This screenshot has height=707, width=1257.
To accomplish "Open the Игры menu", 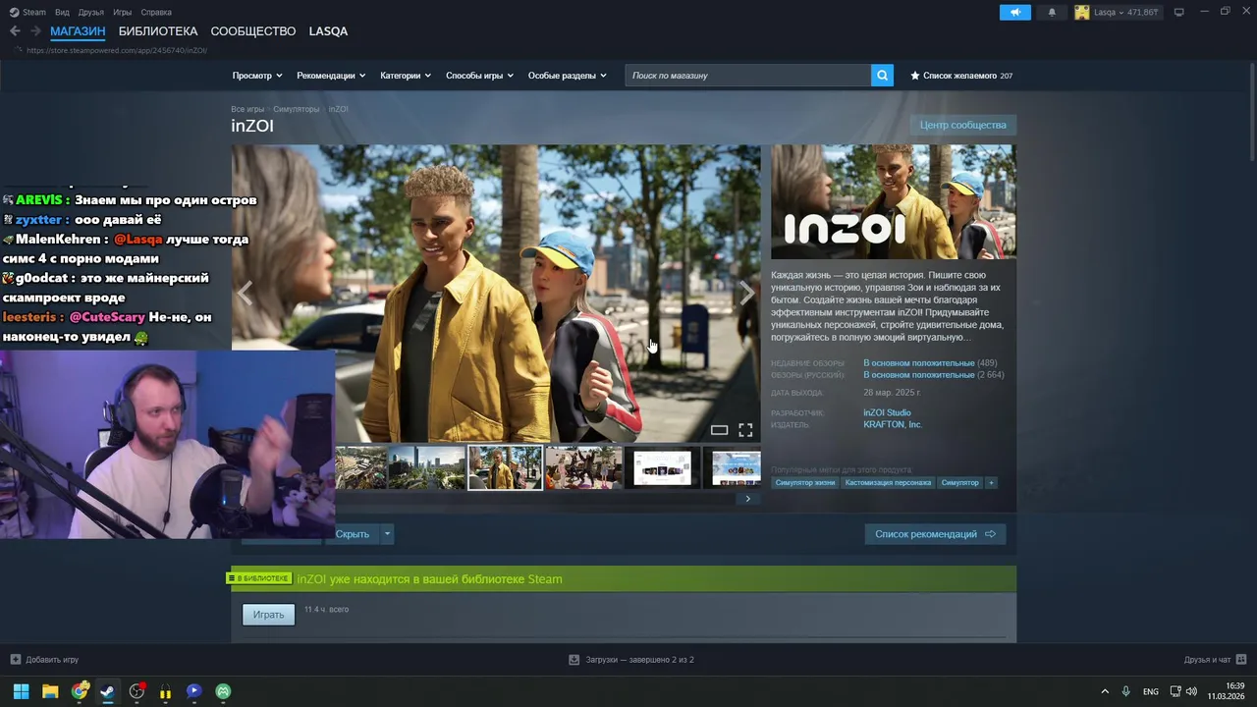I will [122, 12].
